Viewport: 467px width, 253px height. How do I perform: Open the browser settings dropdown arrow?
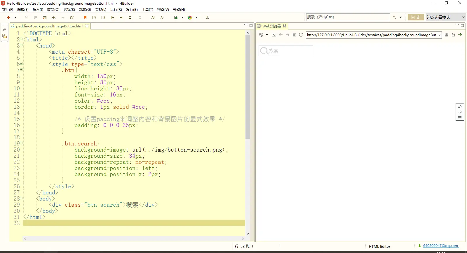267,35
